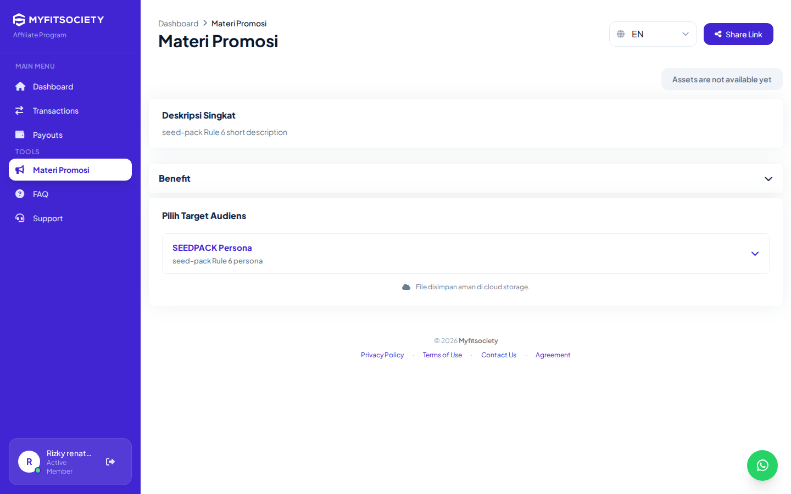Click the FAQ question mark icon
The width and height of the screenshot is (791, 494).
pyautogui.click(x=20, y=194)
